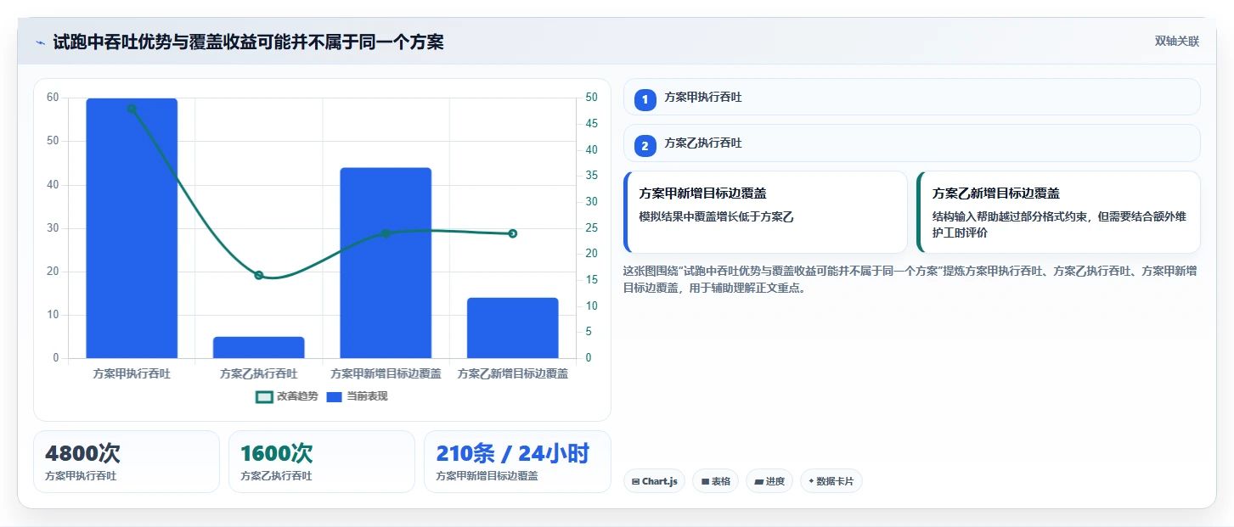Click the trend line point above 方案甲执行吞吐
This screenshot has width=1234, height=527.
132,109
